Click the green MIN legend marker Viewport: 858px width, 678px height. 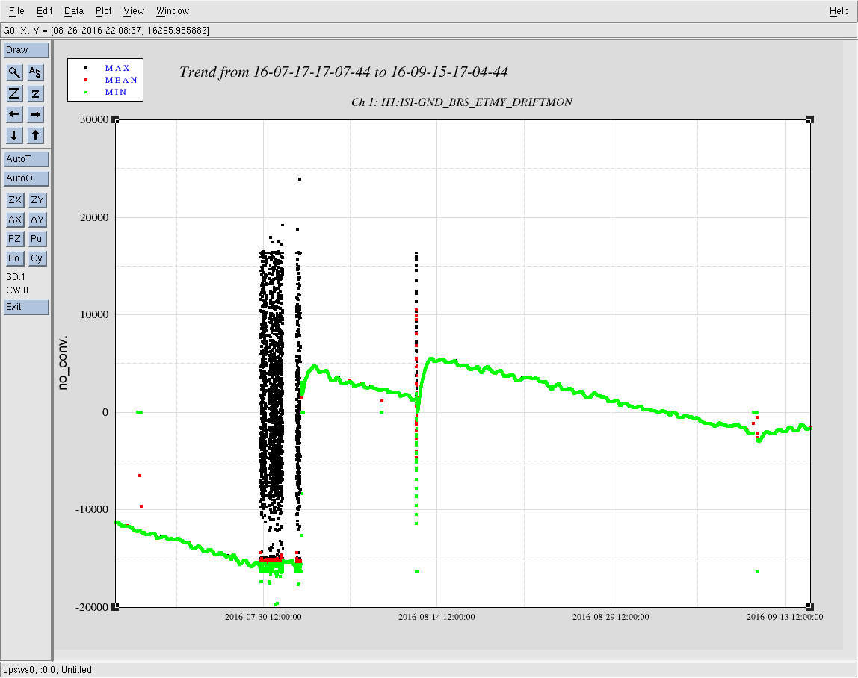[x=86, y=93]
